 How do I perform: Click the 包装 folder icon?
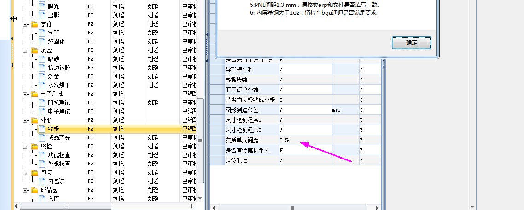(x=35, y=173)
